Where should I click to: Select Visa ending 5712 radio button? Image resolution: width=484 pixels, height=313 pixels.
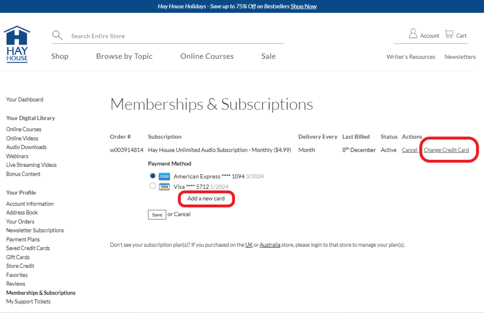152,186
